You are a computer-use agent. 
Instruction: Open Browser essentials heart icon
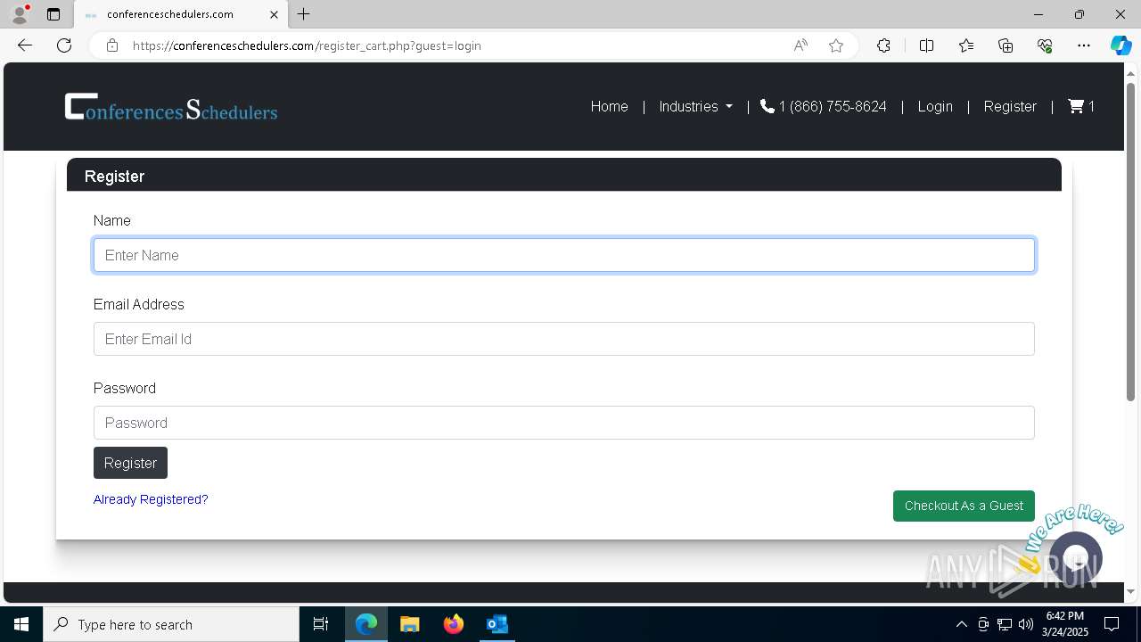(x=1045, y=45)
